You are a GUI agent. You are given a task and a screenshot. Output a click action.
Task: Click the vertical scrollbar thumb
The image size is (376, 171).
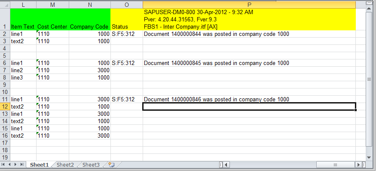pyautogui.click(x=370, y=79)
